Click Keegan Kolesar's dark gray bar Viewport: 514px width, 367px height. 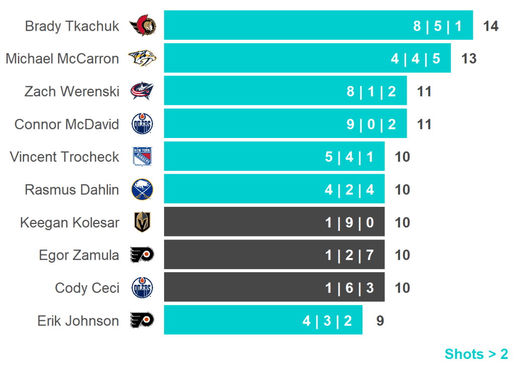pyautogui.click(x=274, y=222)
